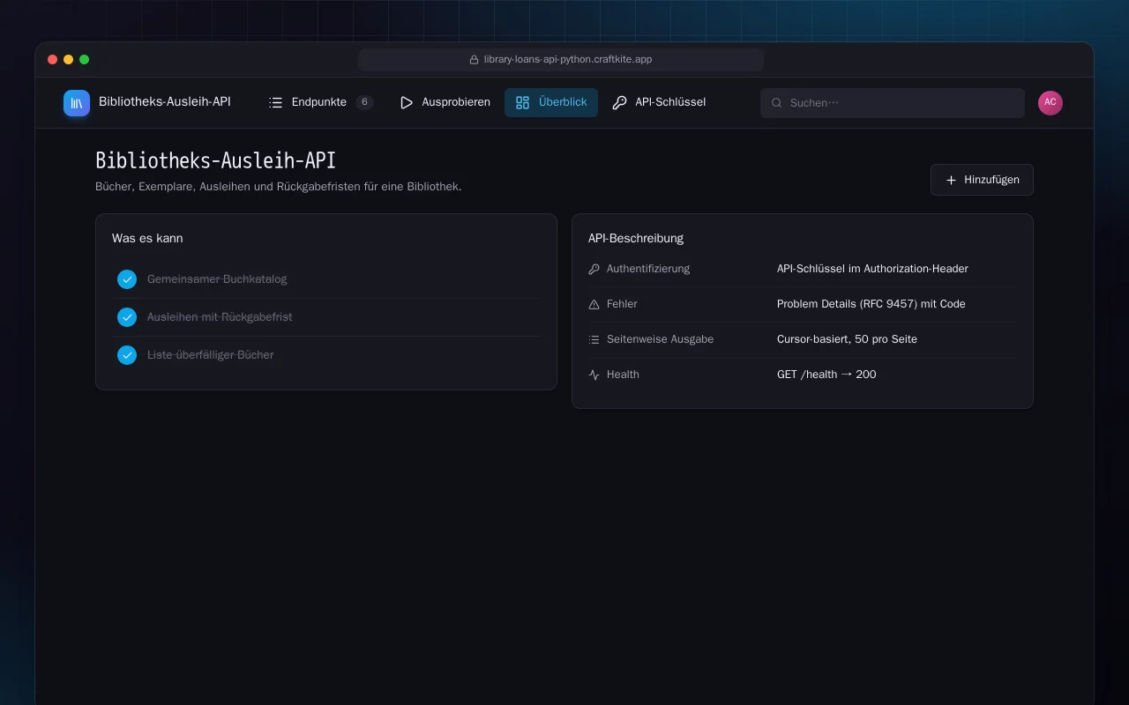Viewport: 1129px width, 705px height.
Task: Click the API-Schlüssel key icon
Action: (619, 102)
